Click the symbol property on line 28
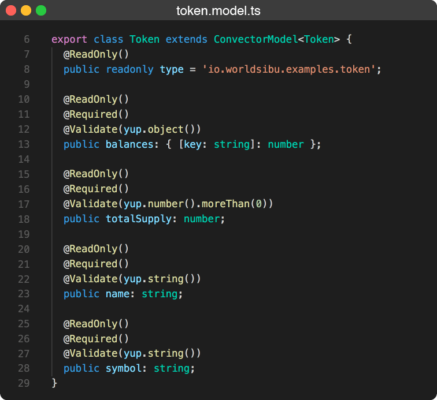This screenshot has height=400, width=437. click(123, 369)
